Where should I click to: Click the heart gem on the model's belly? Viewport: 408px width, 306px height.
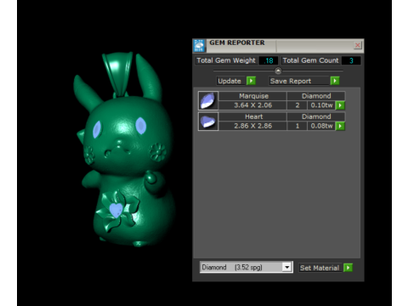click(x=116, y=210)
